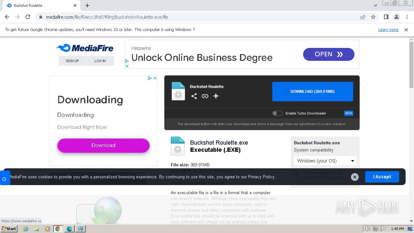Screen dimensions: 414x233
Task: Open the Learn more link
Action: point(388,30)
